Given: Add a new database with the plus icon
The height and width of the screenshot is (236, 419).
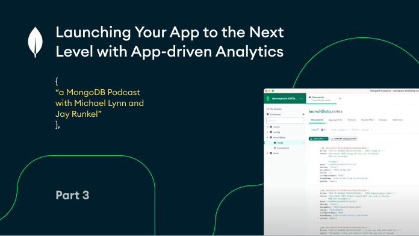Looking at the screenshot, I should point(303,114).
